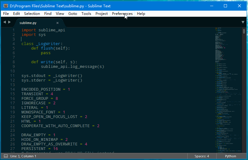Click the HTML constant on line 21

click(26, 121)
